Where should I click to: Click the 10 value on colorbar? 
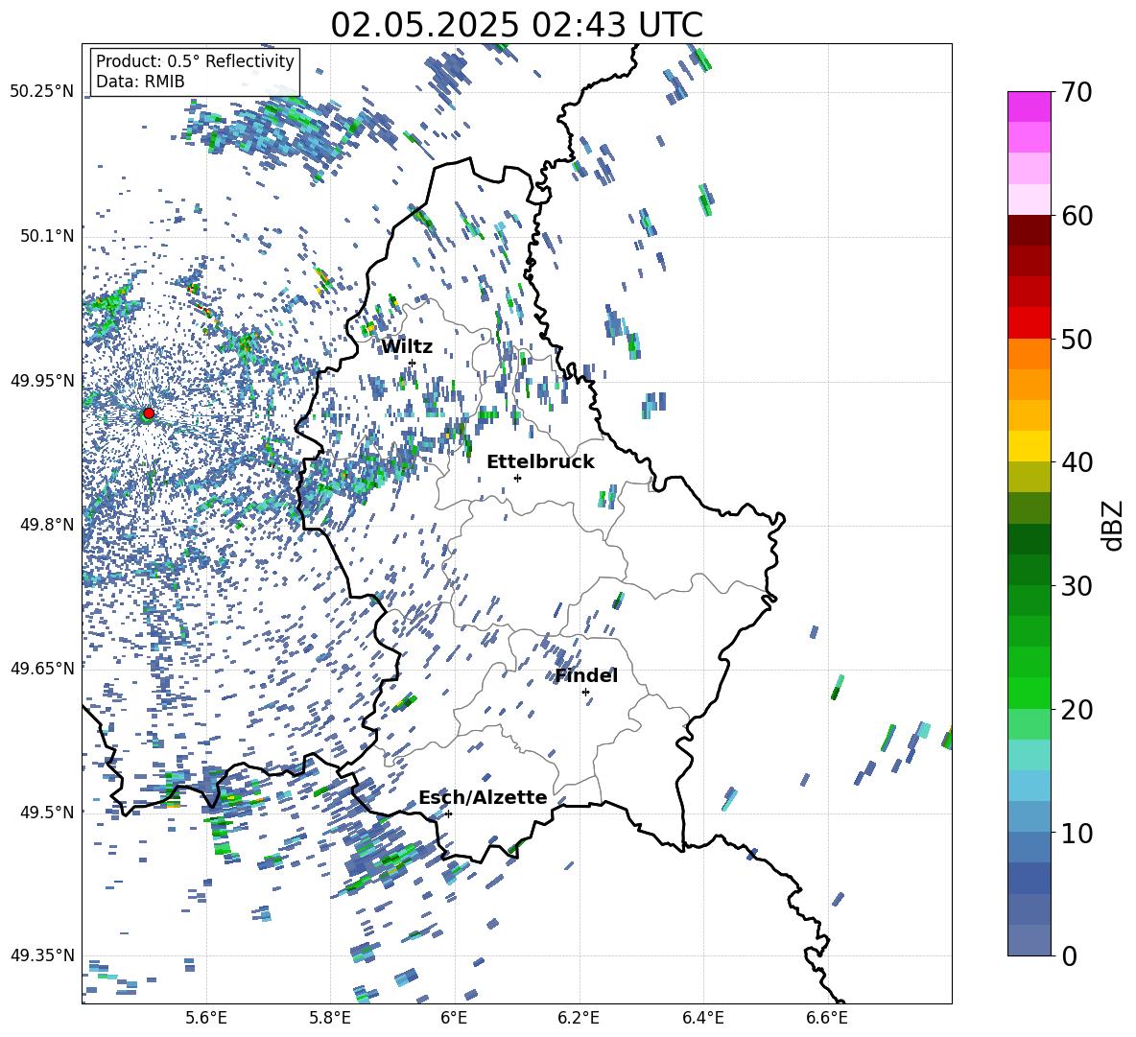tap(1076, 833)
